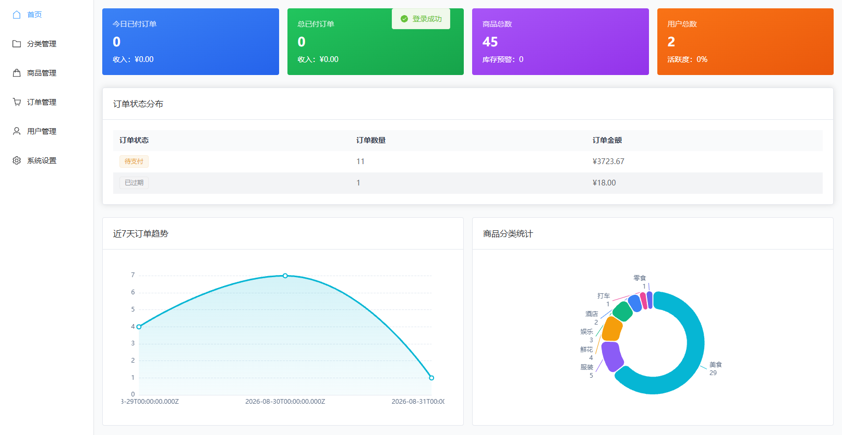Click the 订单状态 column header
The width and height of the screenshot is (842, 435).
(134, 140)
